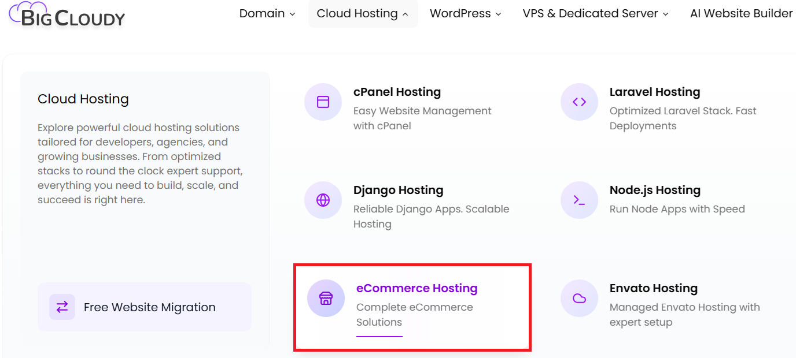Expand the WordPress menu chevron
This screenshot has height=358, width=796.
pyautogui.click(x=499, y=14)
